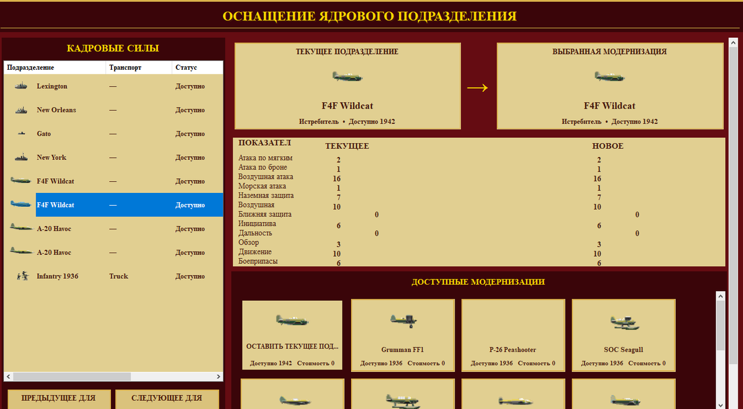This screenshot has height=409, width=743.
Task: Click the Инициатива stat label
Action: tap(257, 224)
